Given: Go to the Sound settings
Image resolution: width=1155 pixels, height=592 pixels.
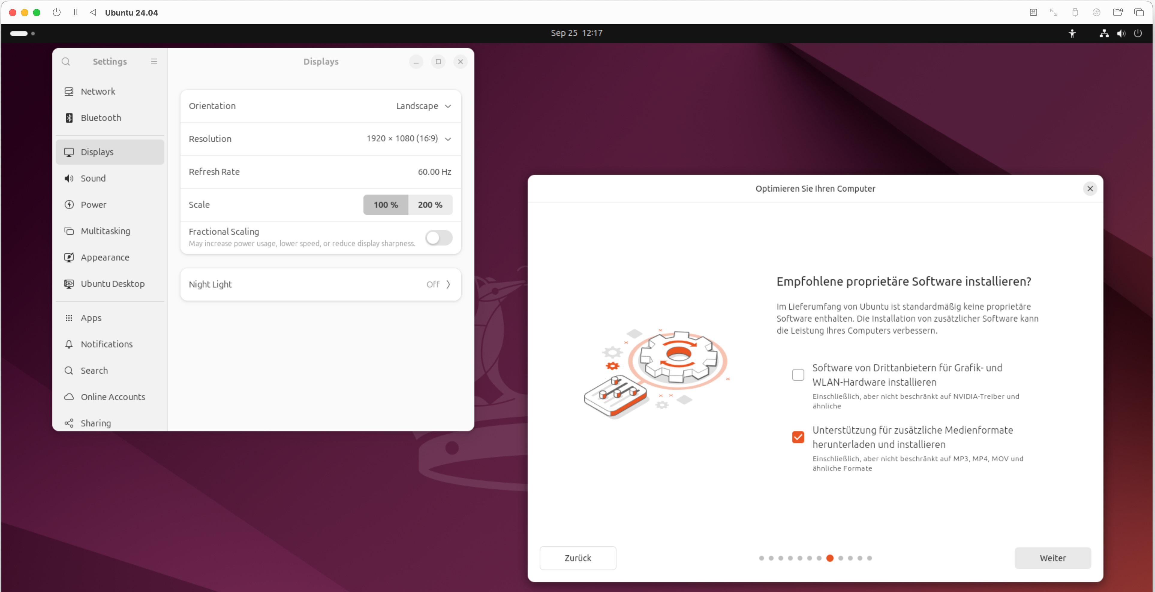Looking at the screenshot, I should (x=110, y=178).
